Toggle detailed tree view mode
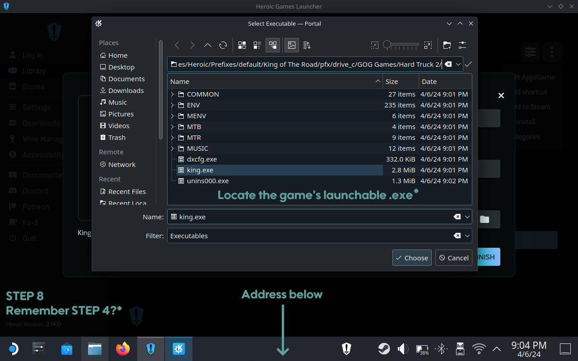The height and width of the screenshot is (361, 578). click(273, 45)
